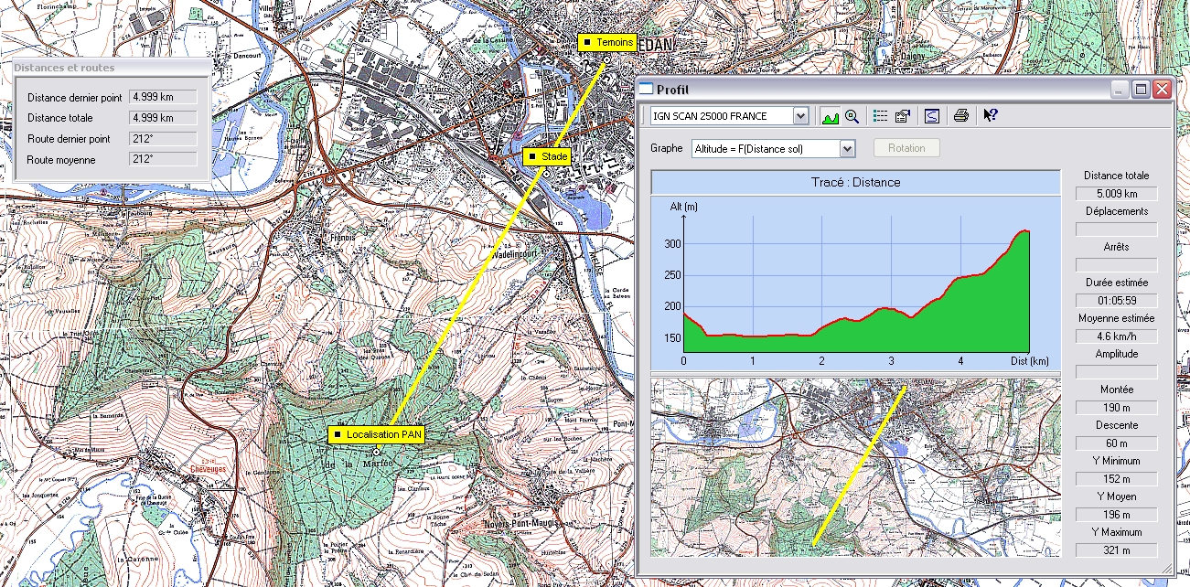Click the Localisation PAN waypoint label
The width and height of the screenshot is (1190, 587).
tap(377, 435)
